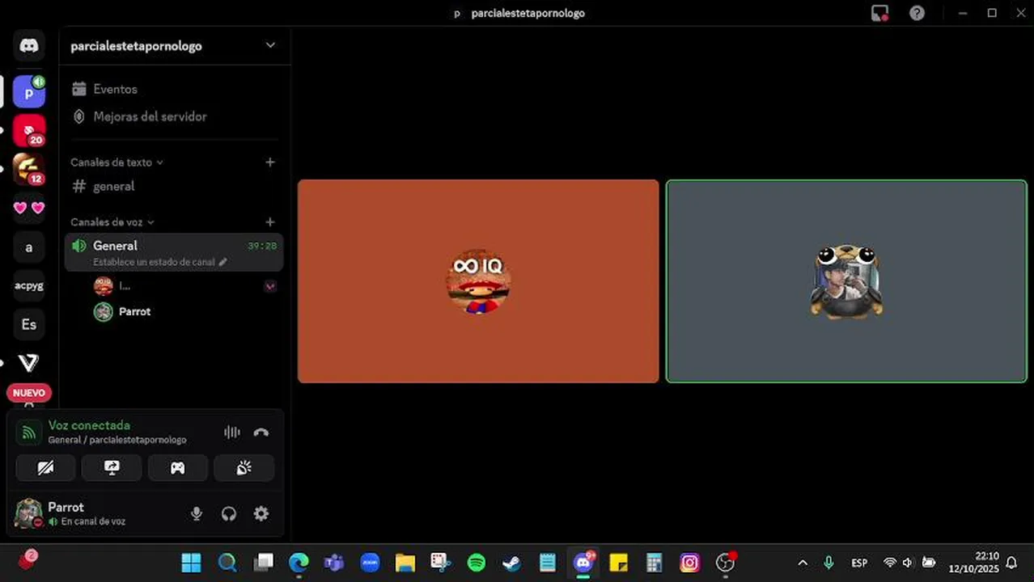Click the Discord taskbar icon
This screenshot has height=582, width=1034.
583,563
